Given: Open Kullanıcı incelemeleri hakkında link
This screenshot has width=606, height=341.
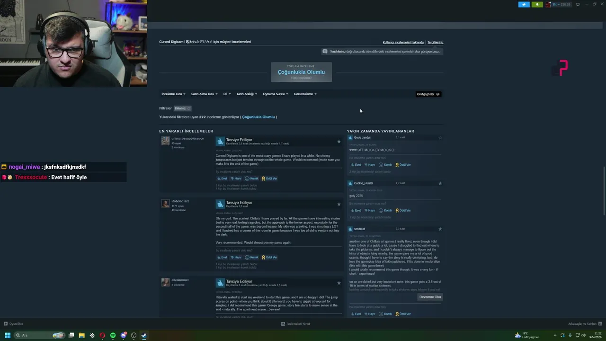Looking at the screenshot, I should tap(403, 42).
